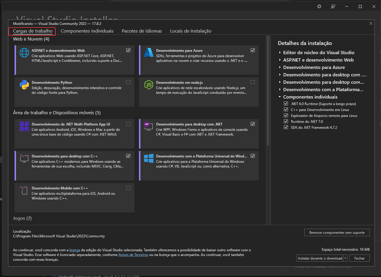Viewport: 381px width, 277px height.
Task: Uncheck Runtime do .NET 7.0 component
Action: pyautogui.click(x=286, y=121)
